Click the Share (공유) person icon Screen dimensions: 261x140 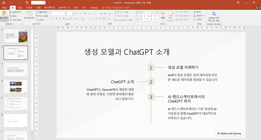(256, 8)
